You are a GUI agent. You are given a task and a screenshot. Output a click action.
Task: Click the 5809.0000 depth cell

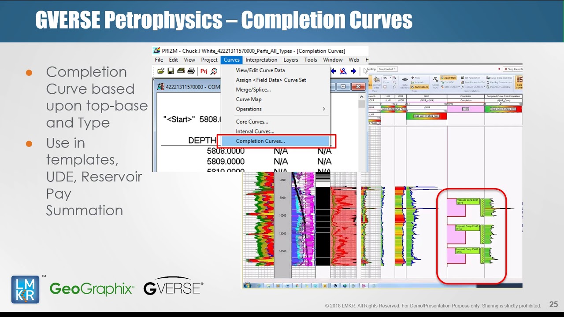point(226,162)
